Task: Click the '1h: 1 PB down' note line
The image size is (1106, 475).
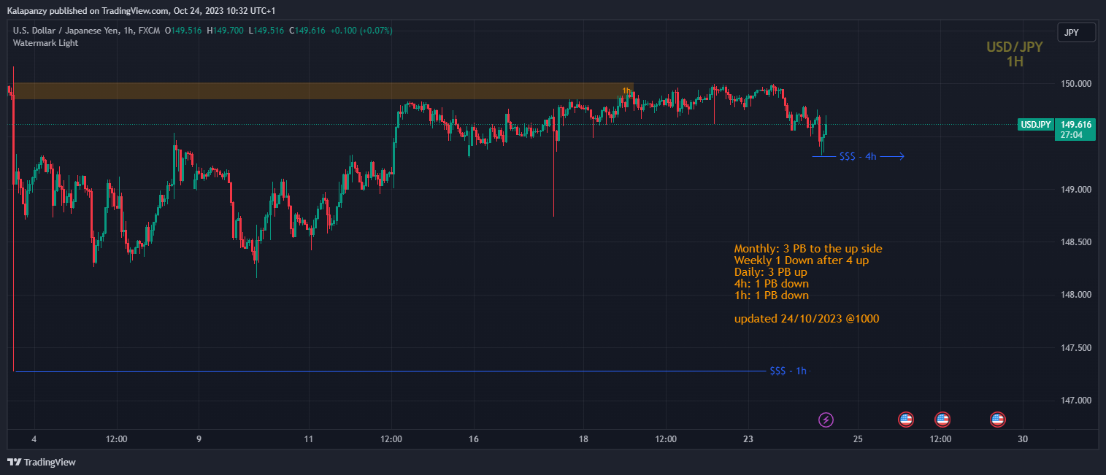Action: pyautogui.click(x=772, y=296)
